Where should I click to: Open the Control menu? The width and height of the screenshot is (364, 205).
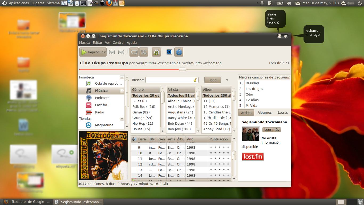pos(118,43)
